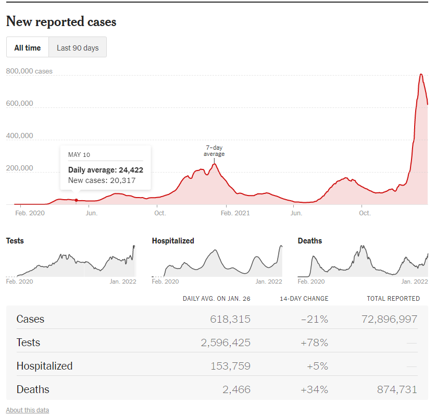
Task: Click the 7-day average annotation label
Action: (x=214, y=151)
